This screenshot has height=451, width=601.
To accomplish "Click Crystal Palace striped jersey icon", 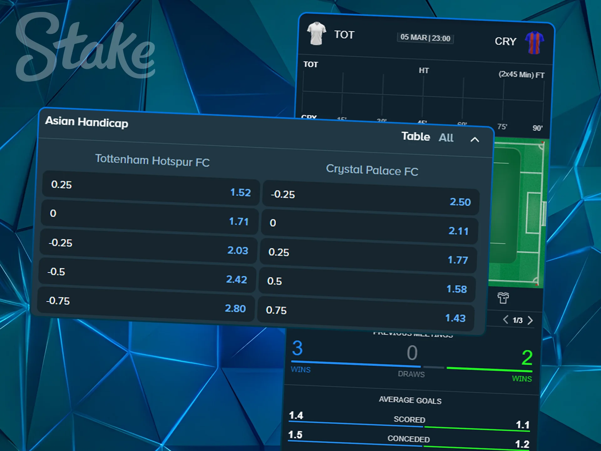I will click(x=534, y=43).
